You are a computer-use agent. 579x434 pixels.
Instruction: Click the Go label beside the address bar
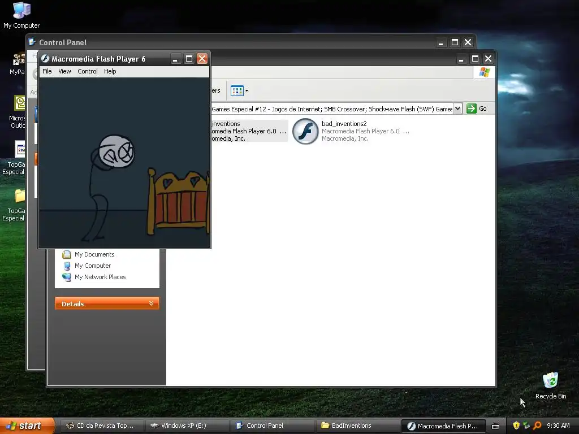coord(483,108)
